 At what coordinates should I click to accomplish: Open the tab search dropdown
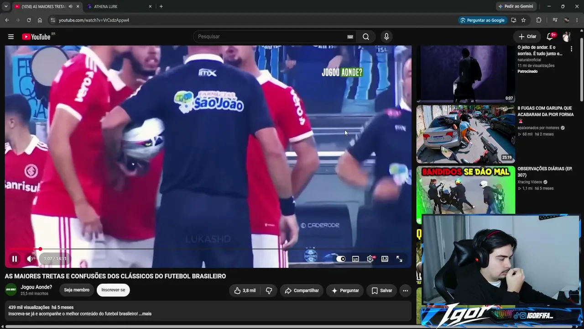point(6,6)
